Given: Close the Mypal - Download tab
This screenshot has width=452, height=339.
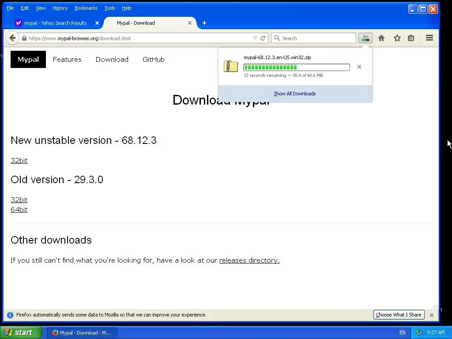Looking at the screenshot, I should (x=190, y=23).
